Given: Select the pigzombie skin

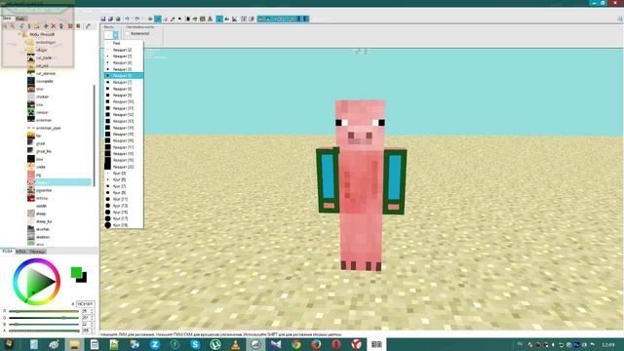Looking at the screenshot, I should [x=43, y=191].
